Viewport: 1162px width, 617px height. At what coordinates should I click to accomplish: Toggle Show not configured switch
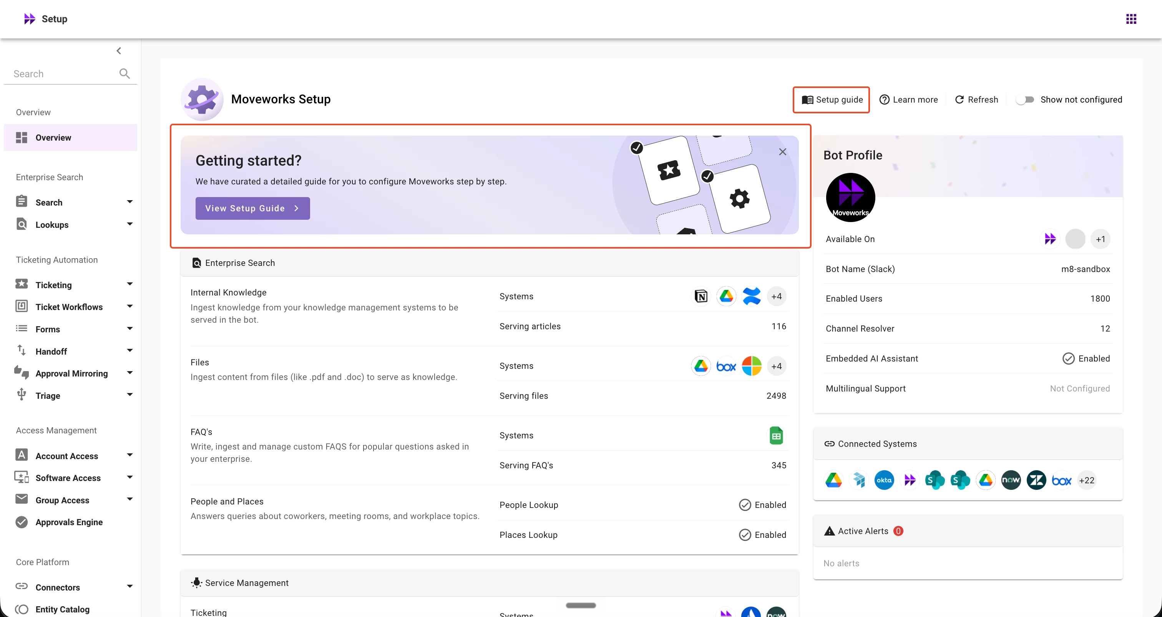[x=1025, y=100]
